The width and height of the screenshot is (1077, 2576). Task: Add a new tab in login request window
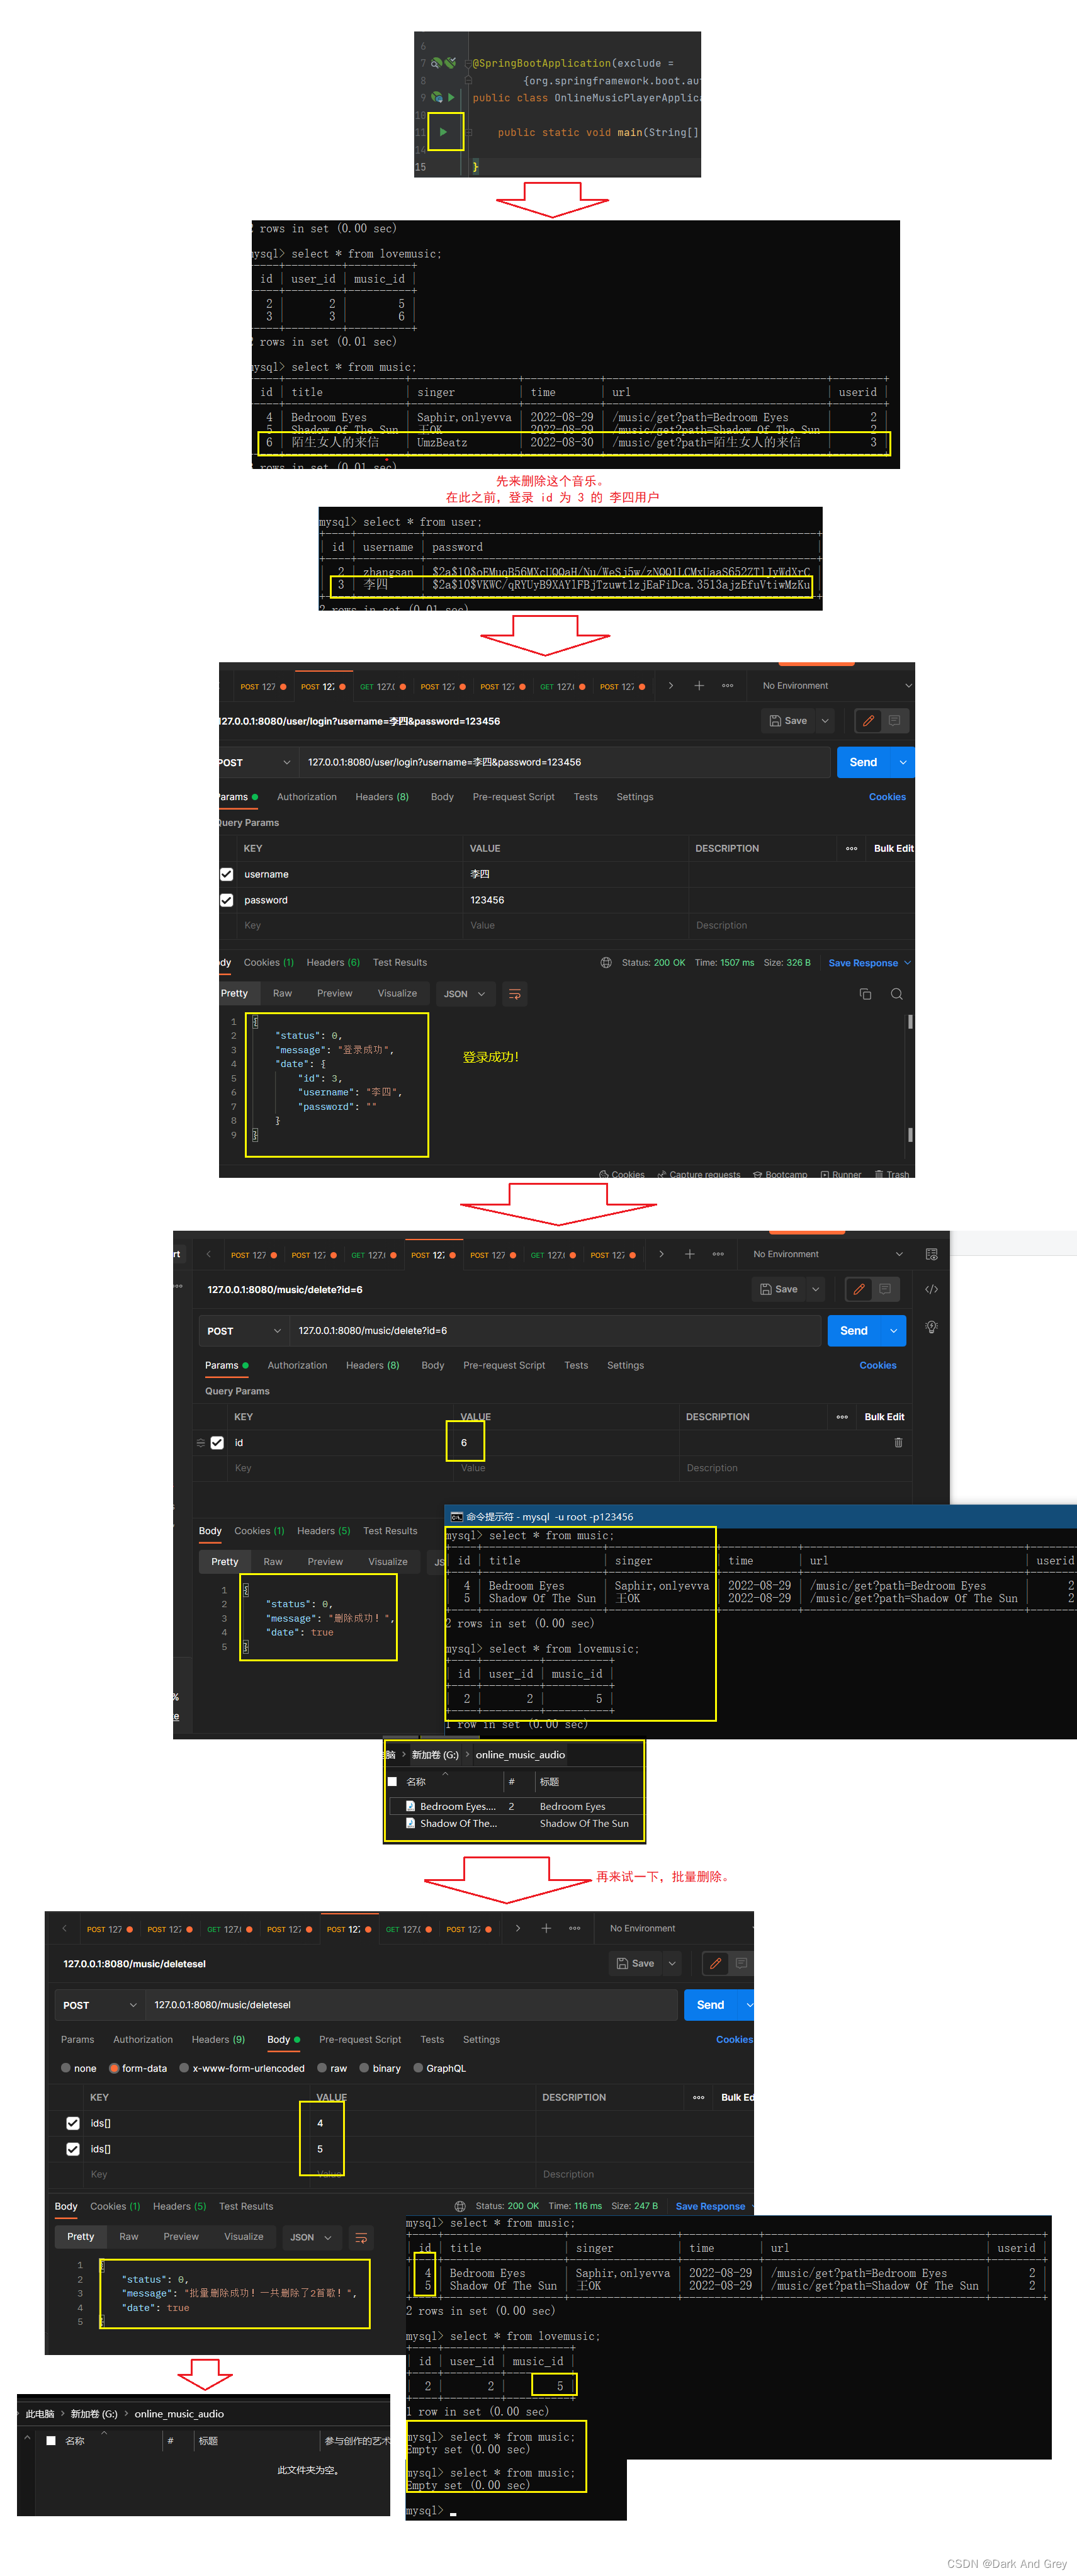(699, 686)
